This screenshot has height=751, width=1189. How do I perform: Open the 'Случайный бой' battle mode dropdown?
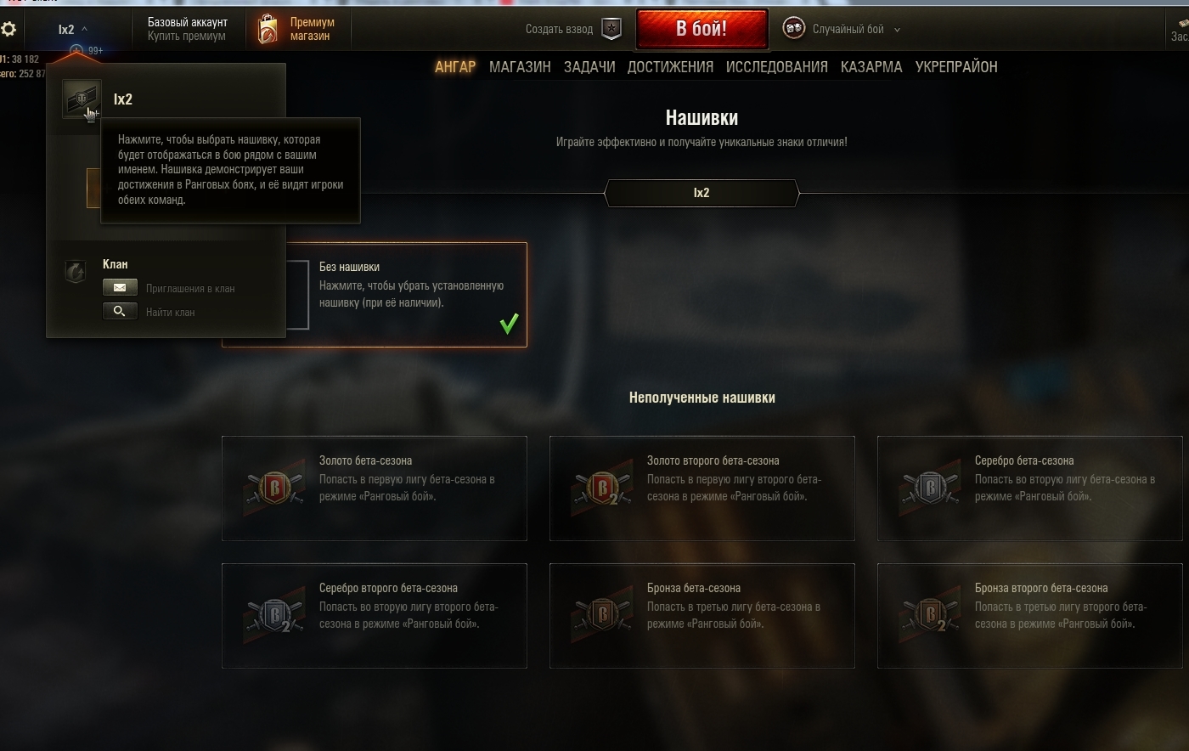tap(854, 29)
